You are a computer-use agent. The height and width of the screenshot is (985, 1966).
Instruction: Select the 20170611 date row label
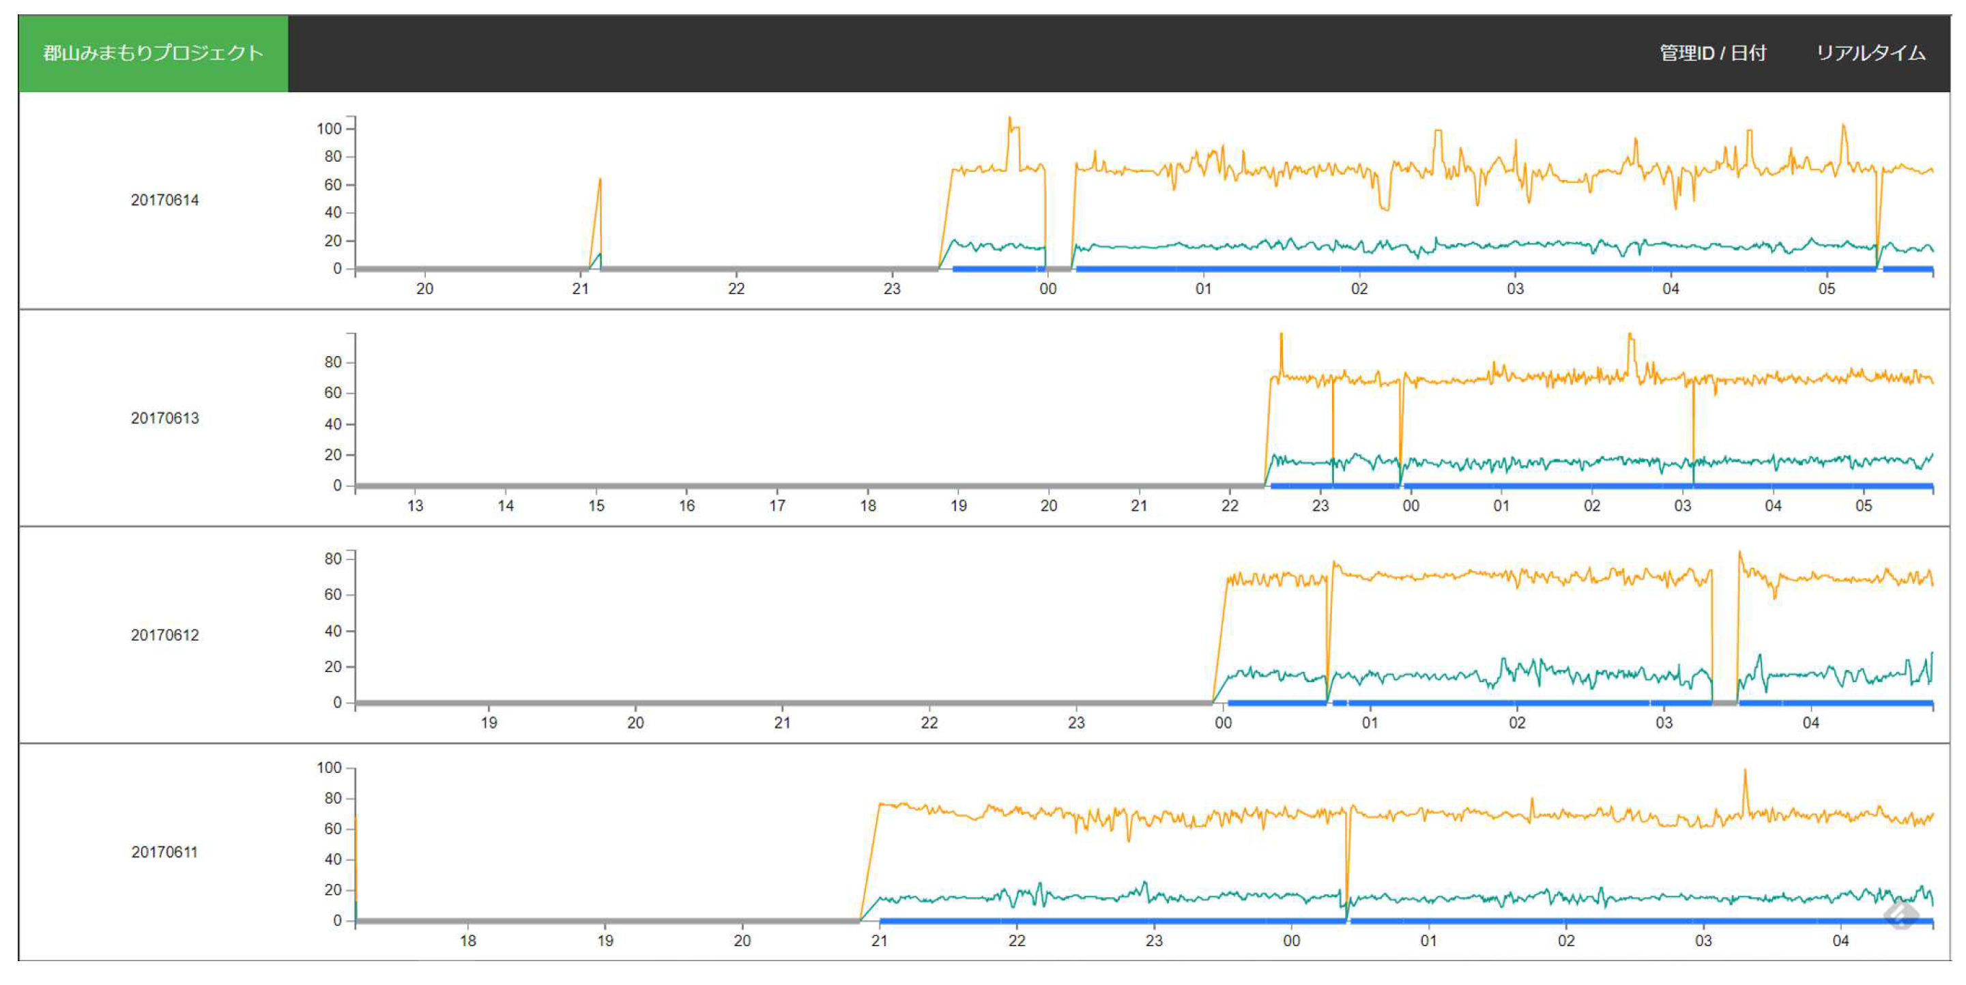165,851
